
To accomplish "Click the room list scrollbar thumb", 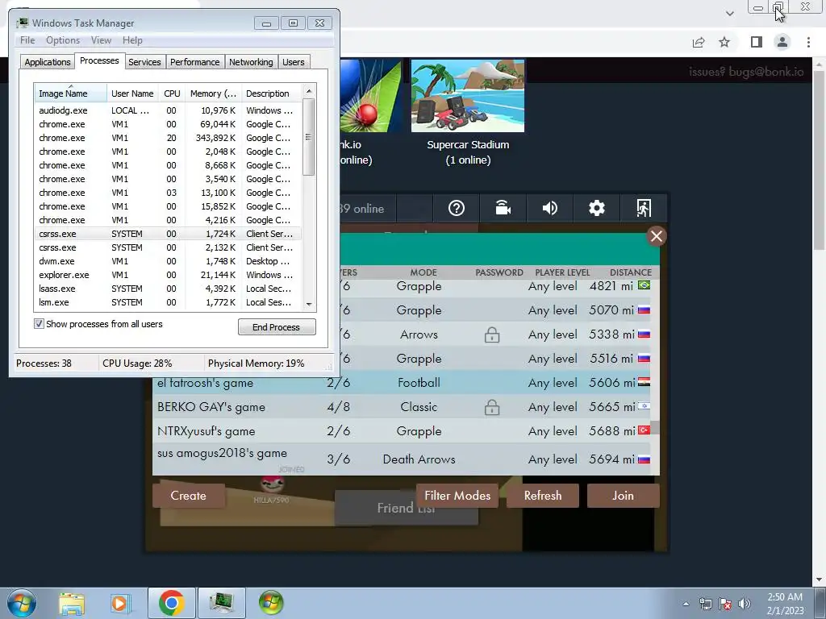I will click(655, 427).
